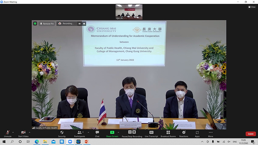Image resolution: width=258 pixels, height=145 pixels.
Task: Start Video in the Zoom toolbar
Action: pyautogui.click(x=23, y=134)
